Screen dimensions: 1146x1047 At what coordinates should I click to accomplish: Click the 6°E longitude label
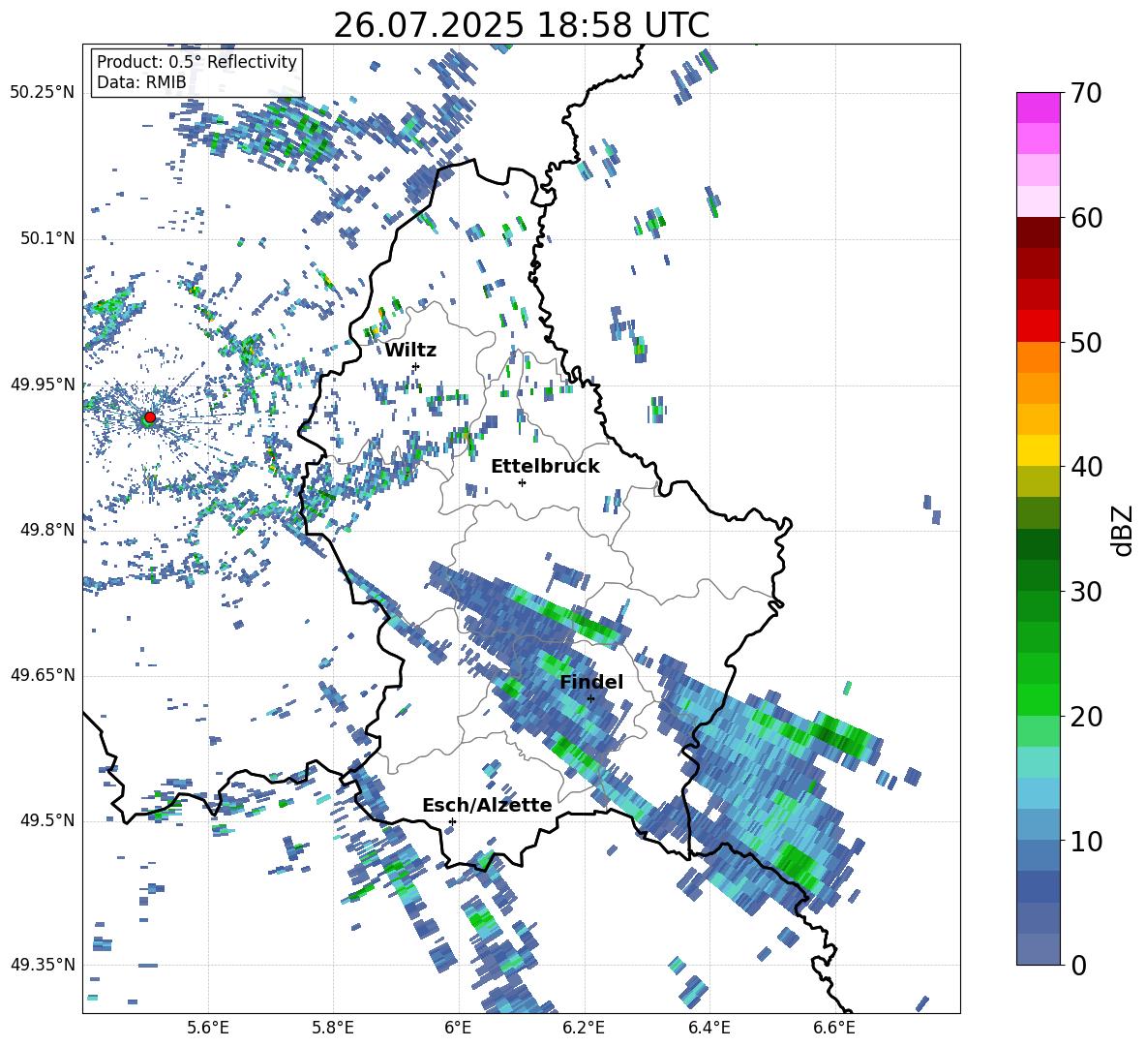pyautogui.click(x=458, y=1029)
